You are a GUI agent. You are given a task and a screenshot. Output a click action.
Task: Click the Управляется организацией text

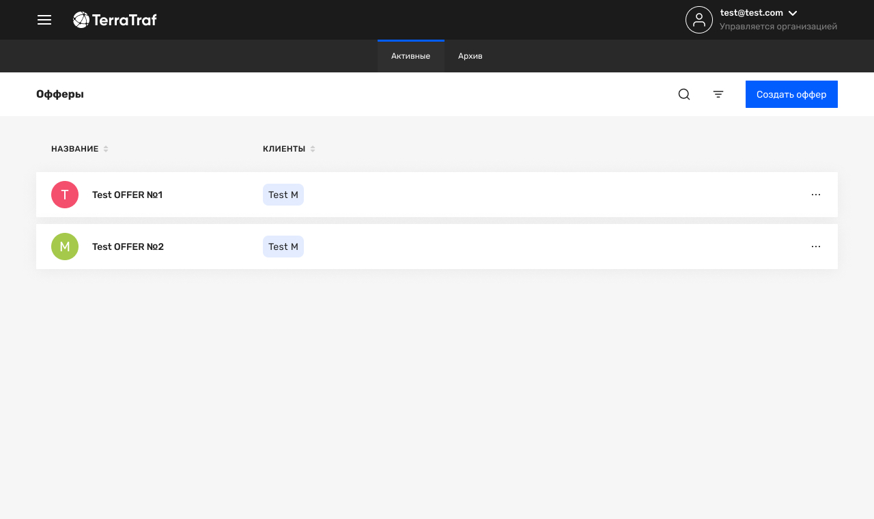coord(778,27)
